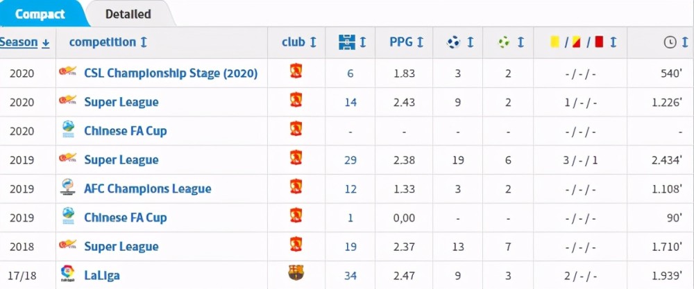The height and width of the screenshot is (289, 694).
Task: Sort by yellow and red cards icons
Action: coord(577,42)
